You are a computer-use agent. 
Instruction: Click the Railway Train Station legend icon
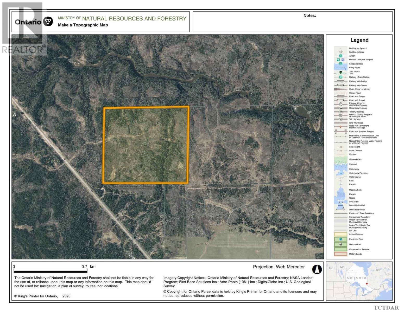[x=340, y=77]
